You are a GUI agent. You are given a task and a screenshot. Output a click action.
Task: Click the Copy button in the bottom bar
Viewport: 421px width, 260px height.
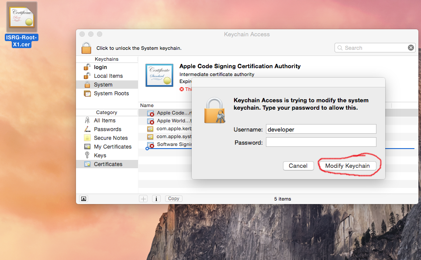coord(174,198)
